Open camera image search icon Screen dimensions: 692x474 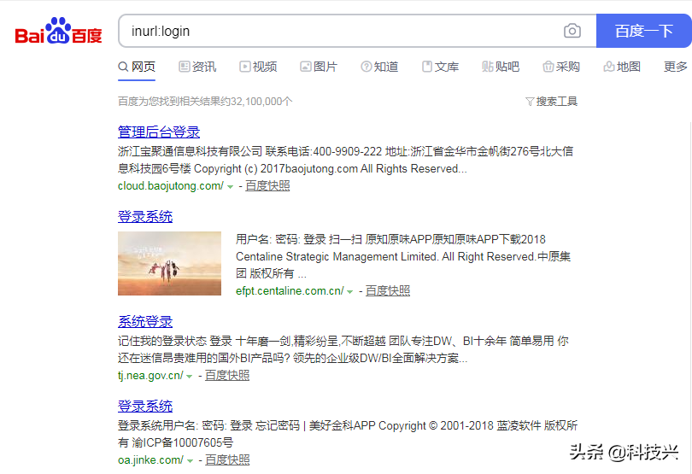click(x=572, y=31)
